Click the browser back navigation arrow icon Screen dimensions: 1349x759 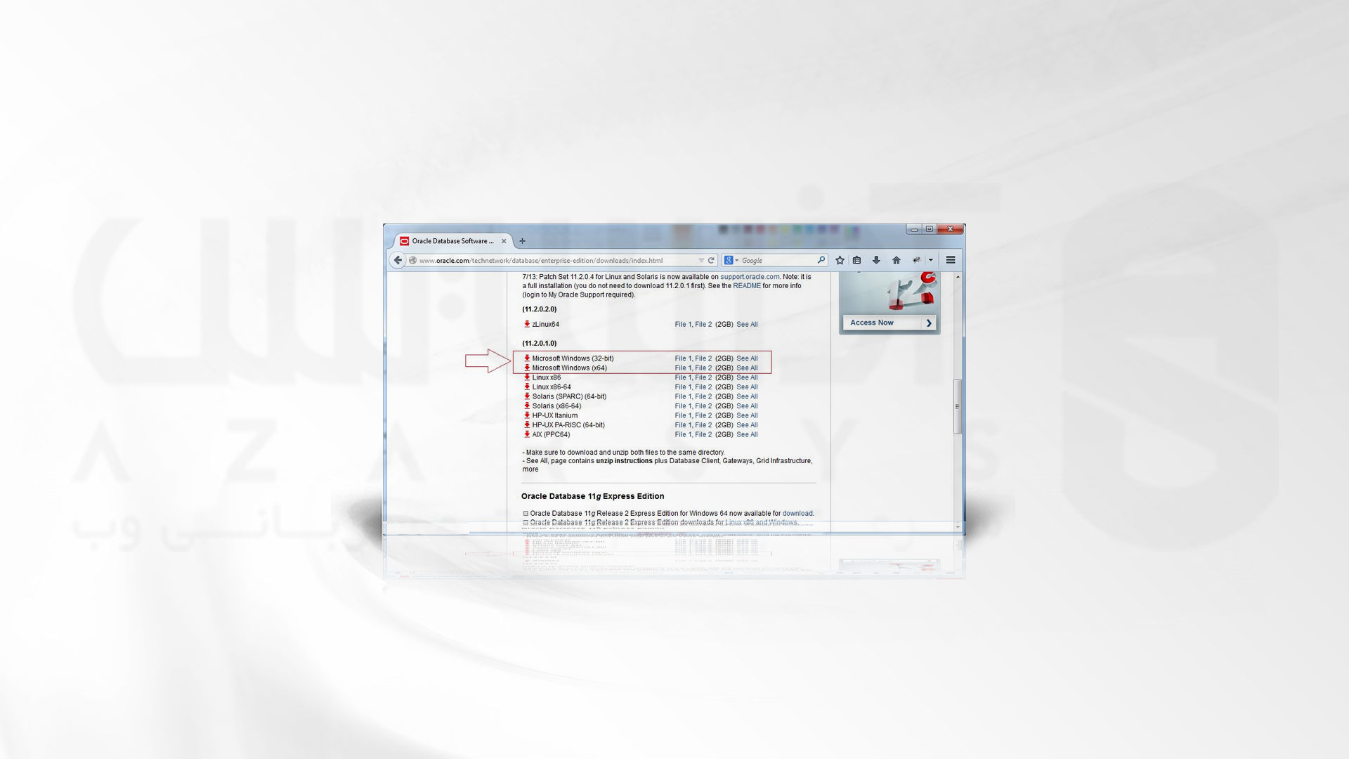(398, 259)
